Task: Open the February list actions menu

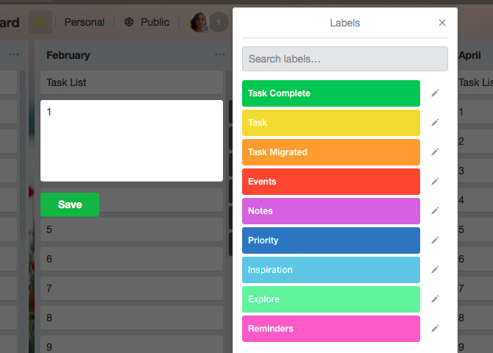Action: click(219, 55)
